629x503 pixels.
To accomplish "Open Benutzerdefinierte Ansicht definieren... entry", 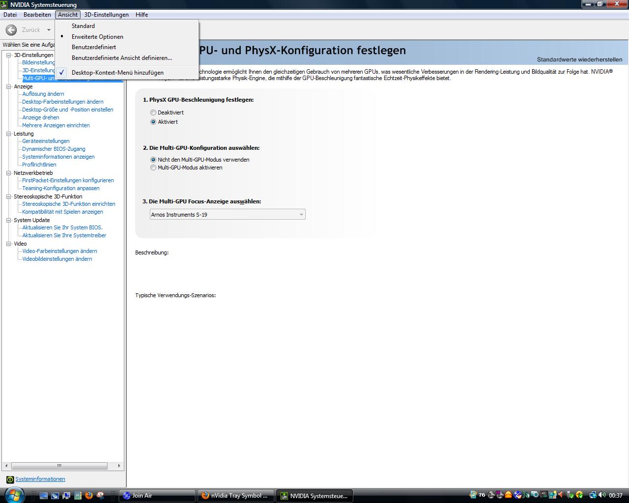I will [127, 58].
